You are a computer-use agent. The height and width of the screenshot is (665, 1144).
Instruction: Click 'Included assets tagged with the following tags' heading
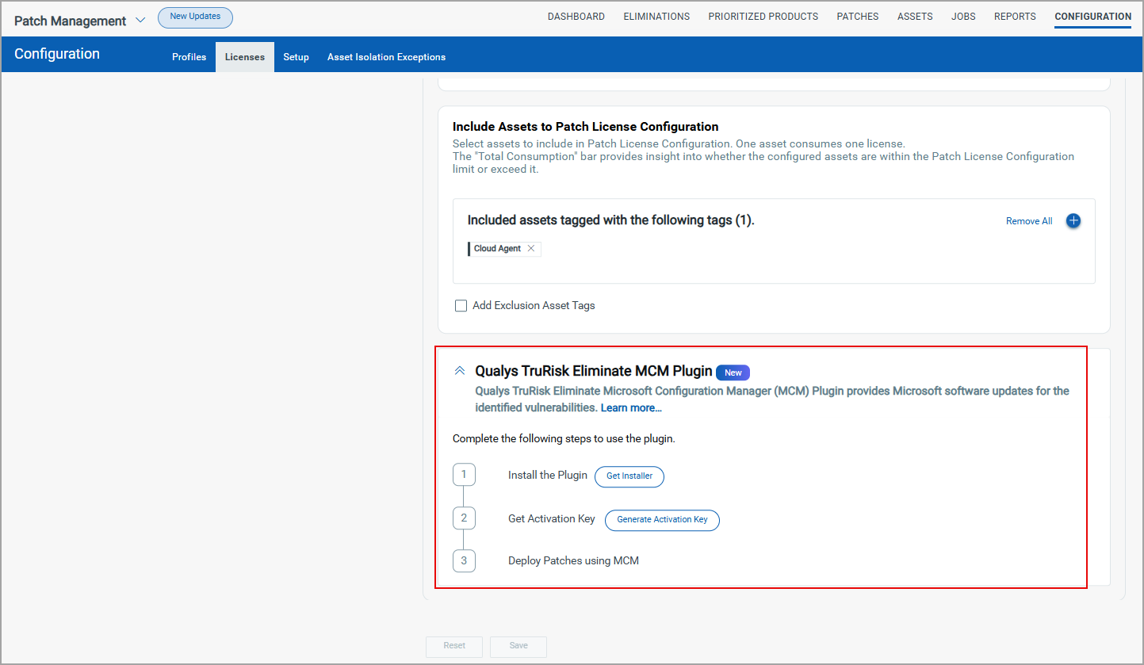click(x=610, y=220)
